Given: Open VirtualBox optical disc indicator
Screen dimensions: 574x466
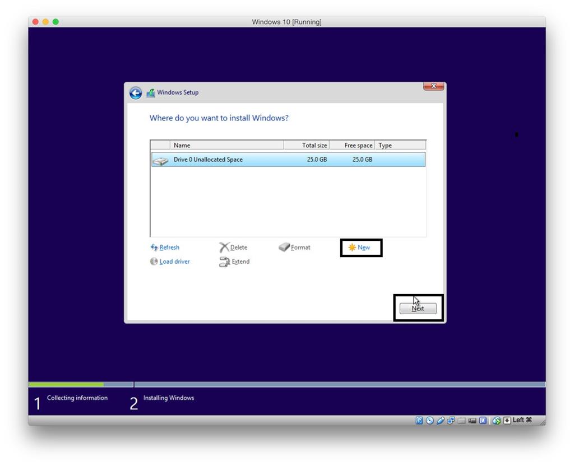Looking at the screenshot, I should [x=430, y=421].
